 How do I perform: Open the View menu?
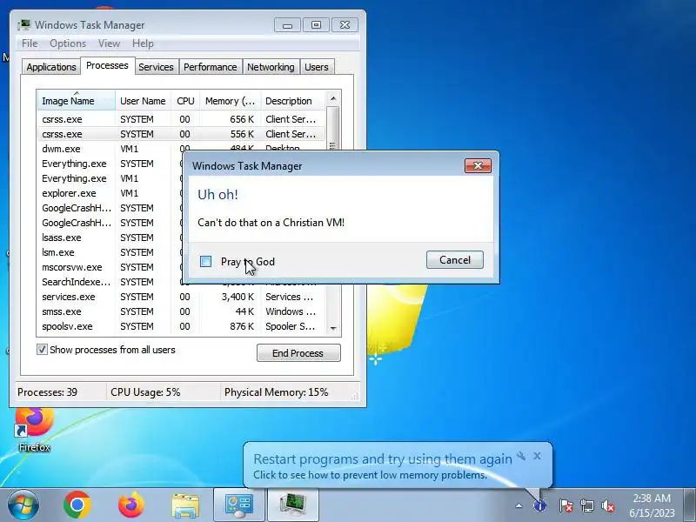click(110, 43)
